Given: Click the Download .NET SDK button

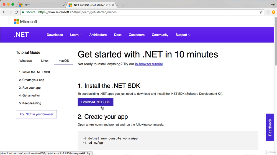Looking at the screenshot, I should click(95, 102).
